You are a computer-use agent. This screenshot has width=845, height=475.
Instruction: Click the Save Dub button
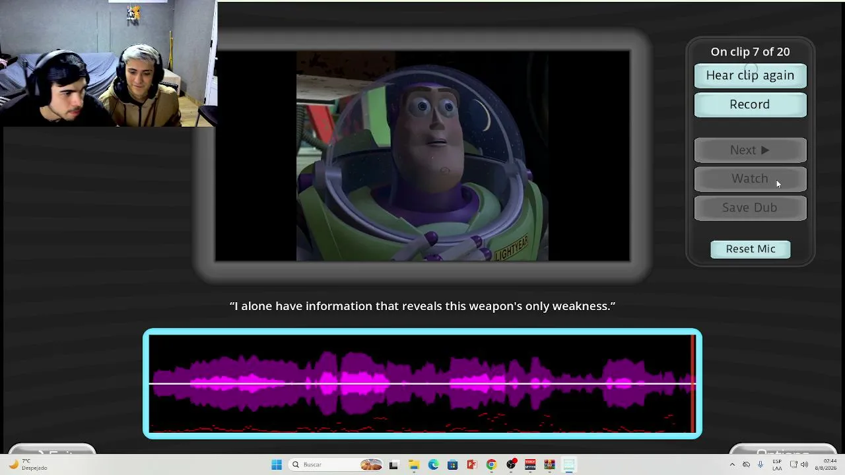click(x=750, y=208)
